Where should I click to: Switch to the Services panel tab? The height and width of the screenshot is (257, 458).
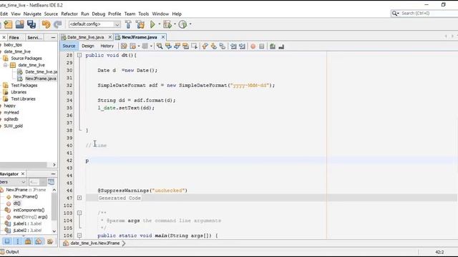point(34,38)
